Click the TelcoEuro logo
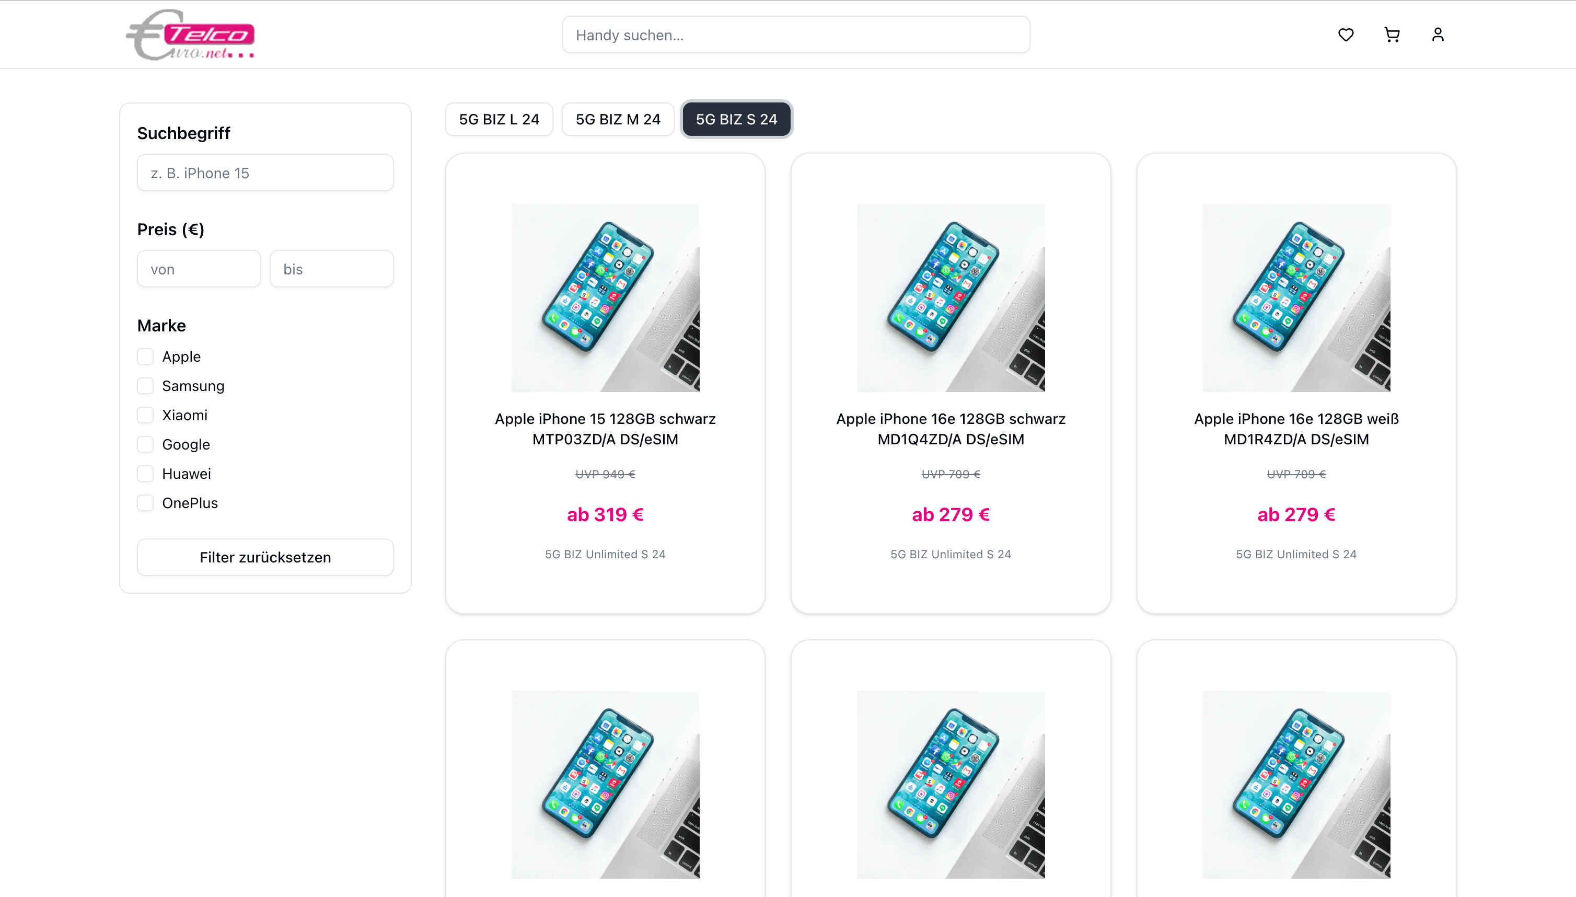1576x897 pixels. tap(190, 34)
